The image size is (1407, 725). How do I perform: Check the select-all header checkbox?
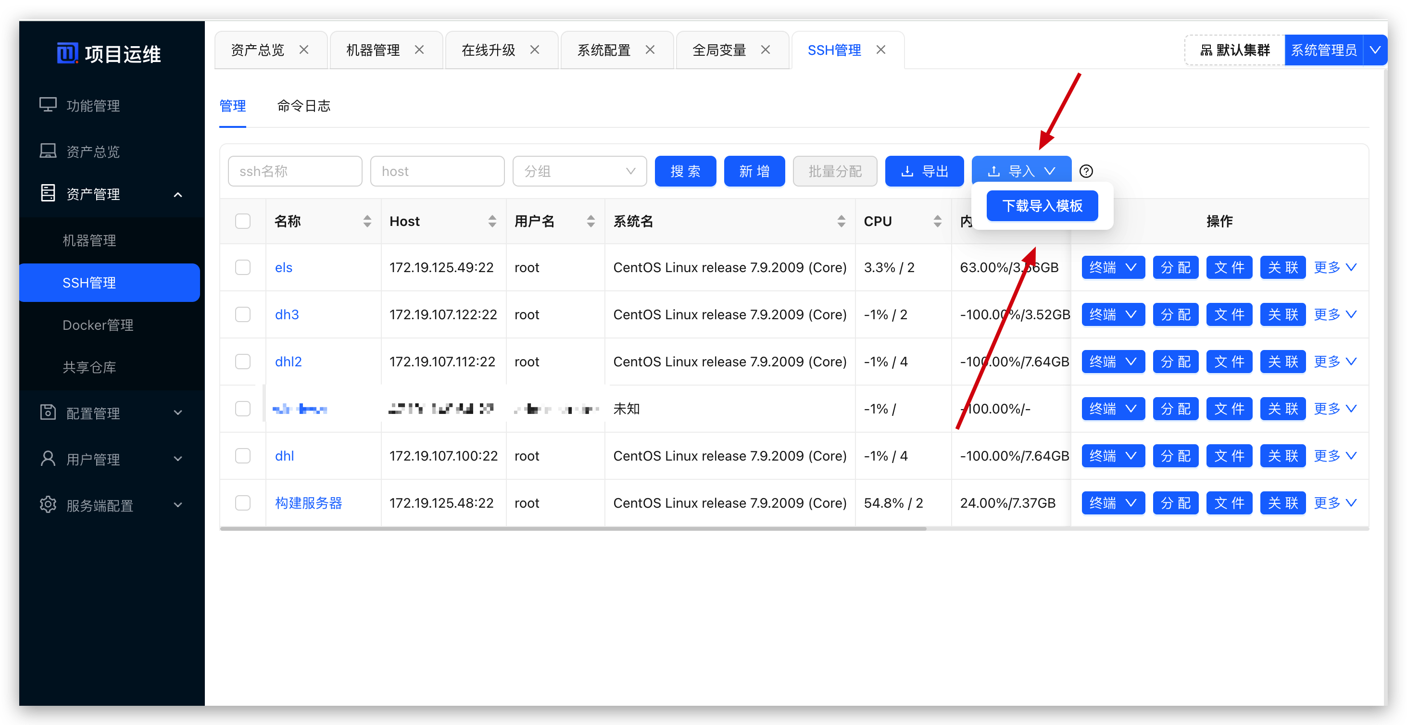242,221
